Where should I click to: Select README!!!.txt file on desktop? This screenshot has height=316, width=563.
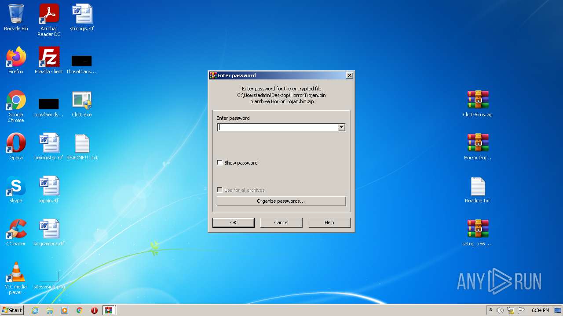pyautogui.click(x=82, y=147)
